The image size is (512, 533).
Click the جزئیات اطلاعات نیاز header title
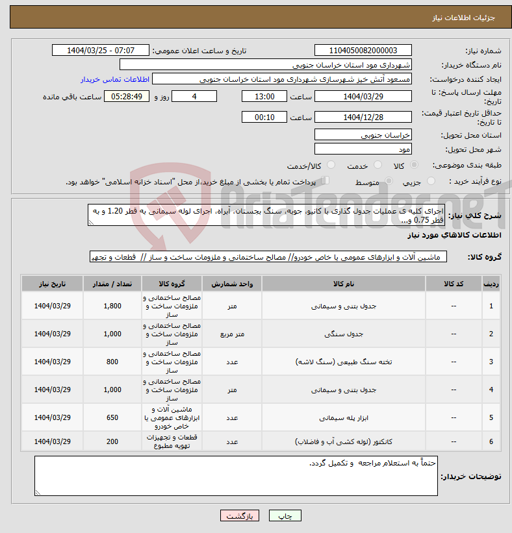coord(464,18)
